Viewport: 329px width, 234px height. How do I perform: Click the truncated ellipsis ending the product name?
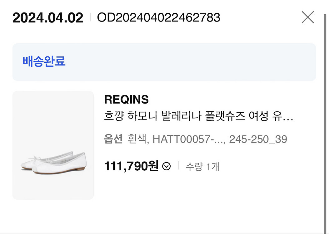(x=290, y=118)
